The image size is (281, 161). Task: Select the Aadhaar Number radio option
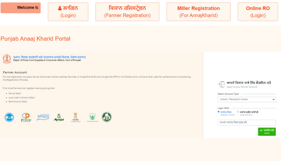pos(218,112)
